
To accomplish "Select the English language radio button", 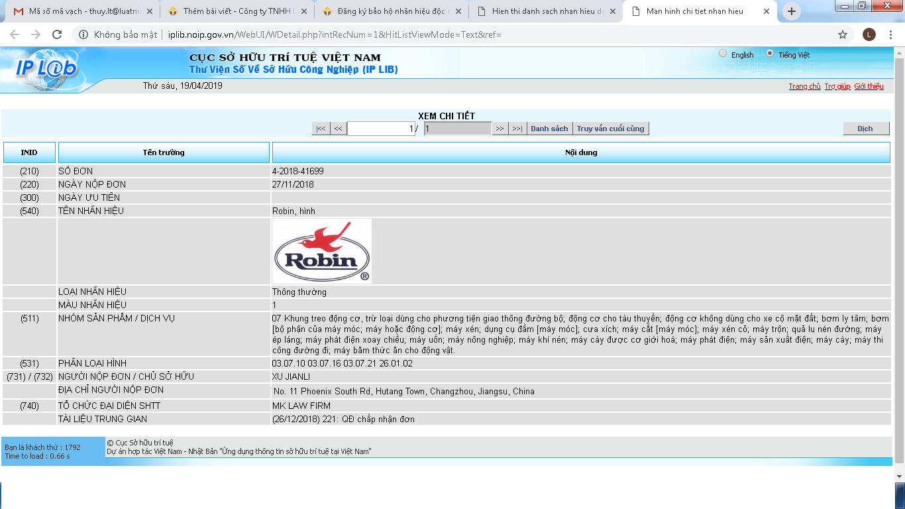I will [723, 54].
